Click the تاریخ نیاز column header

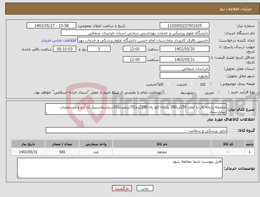click(x=28, y=144)
